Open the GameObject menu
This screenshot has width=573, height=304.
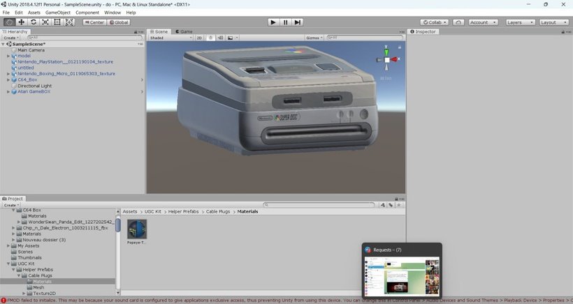pyautogui.click(x=58, y=13)
